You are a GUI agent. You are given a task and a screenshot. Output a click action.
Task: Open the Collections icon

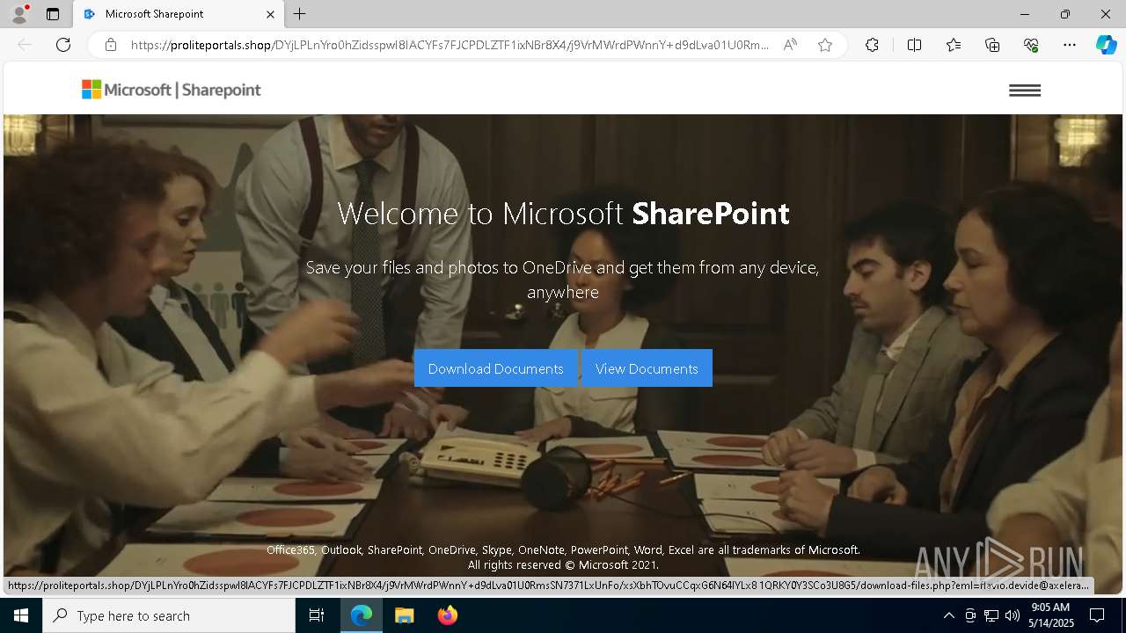tap(992, 45)
